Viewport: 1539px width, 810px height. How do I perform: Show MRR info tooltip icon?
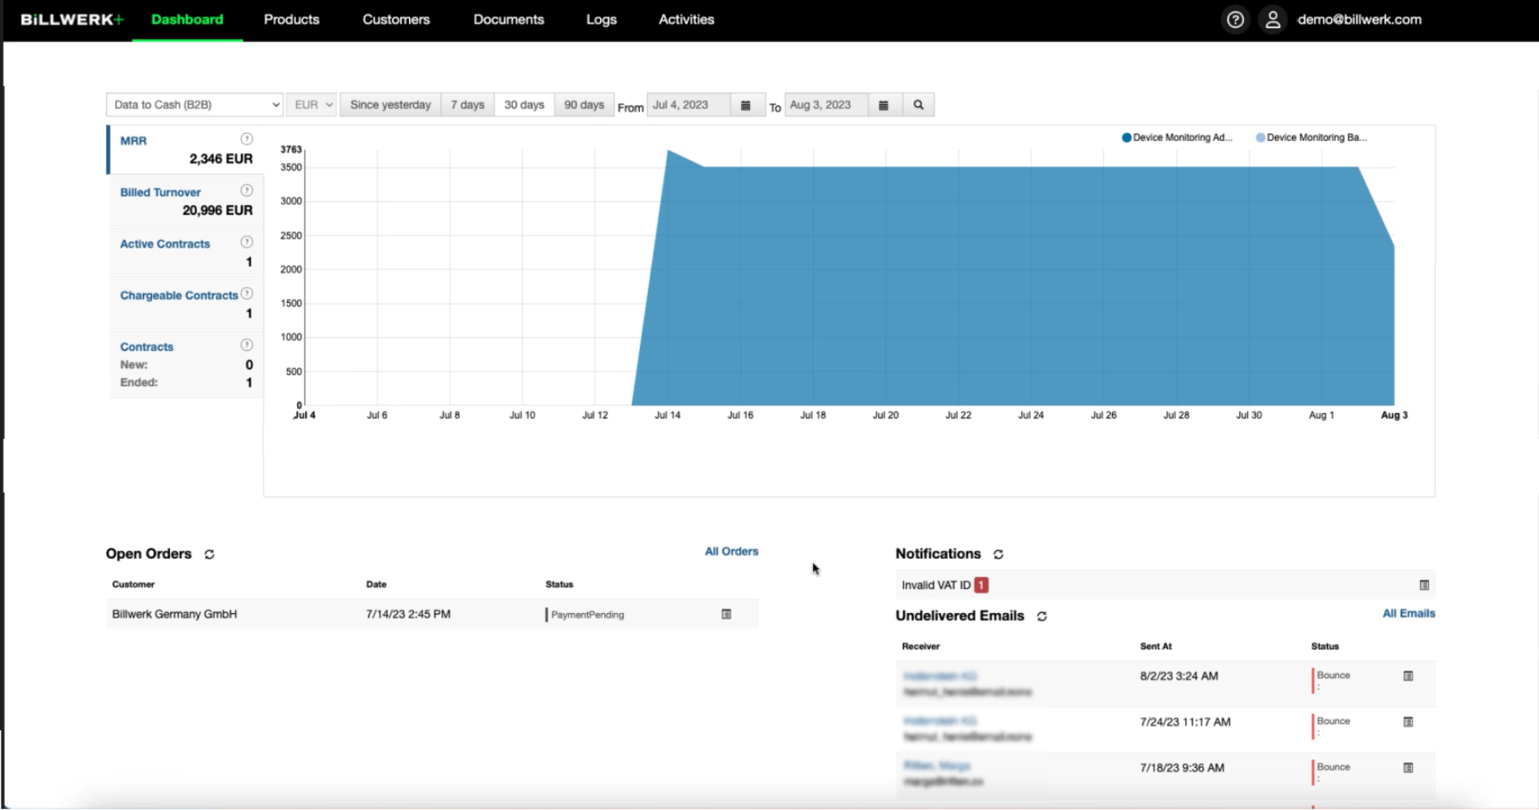(246, 139)
